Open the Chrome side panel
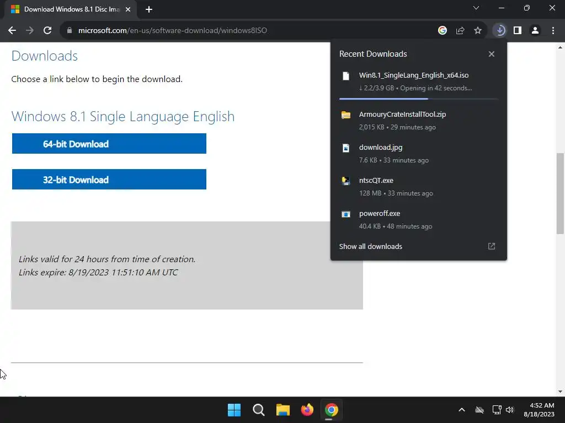Image resolution: width=565 pixels, height=423 pixels. coord(518,31)
